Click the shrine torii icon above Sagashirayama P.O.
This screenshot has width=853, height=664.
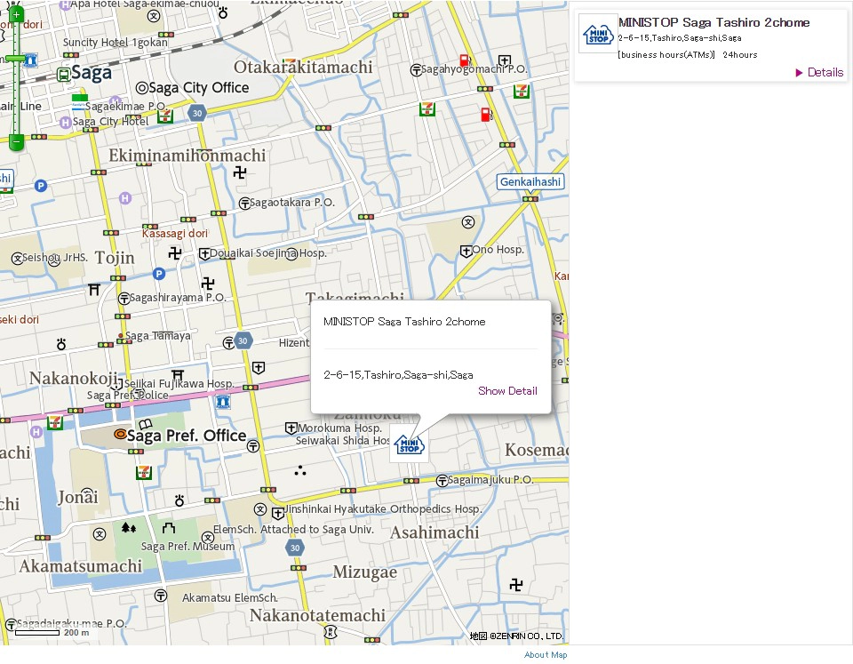[x=94, y=289]
